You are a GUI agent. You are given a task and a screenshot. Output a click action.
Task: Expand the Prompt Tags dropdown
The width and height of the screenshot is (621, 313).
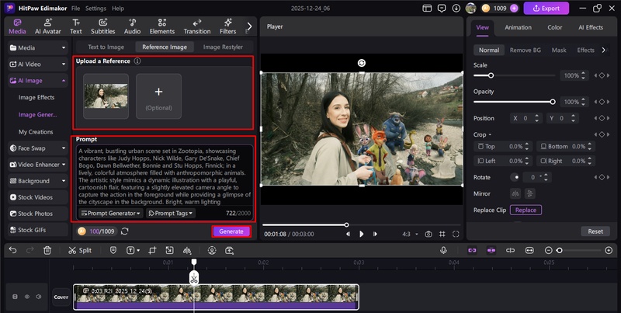point(170,213)
